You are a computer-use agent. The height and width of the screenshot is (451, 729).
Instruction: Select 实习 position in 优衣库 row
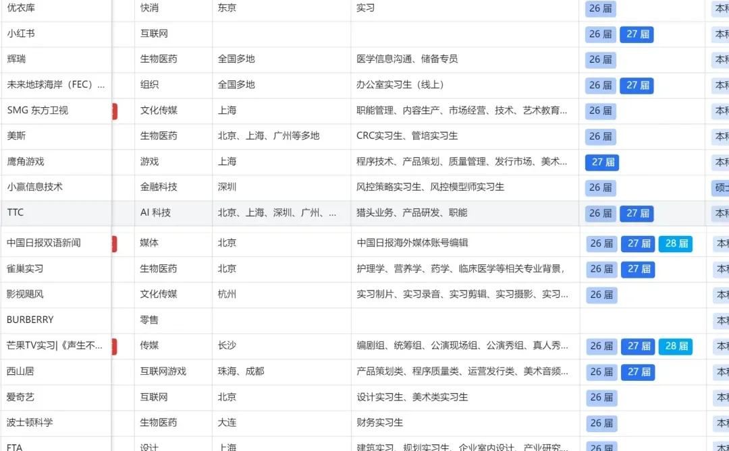click(366, 8)
